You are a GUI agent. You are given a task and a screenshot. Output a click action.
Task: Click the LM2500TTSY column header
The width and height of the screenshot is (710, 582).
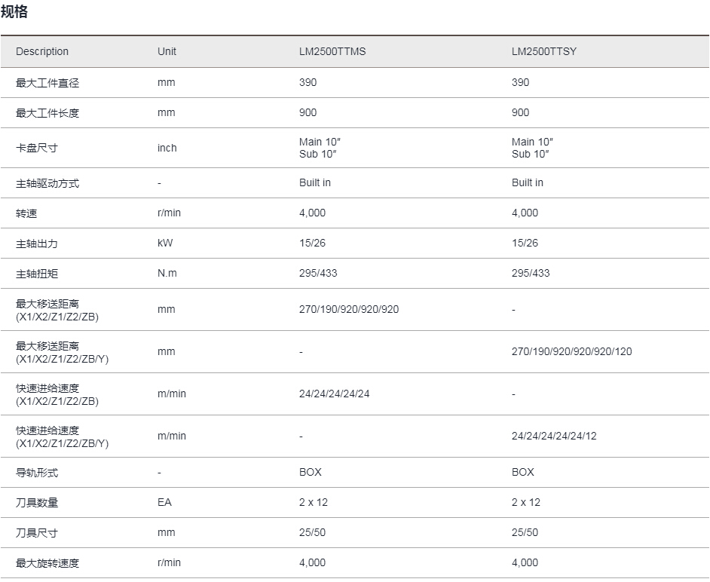[544, 51]
